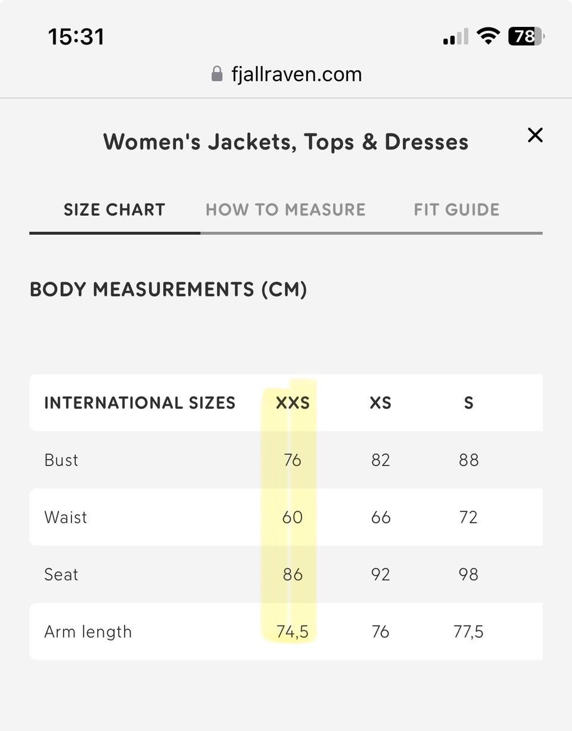Select the XXS size column header
Screen dimensions: 572x731
(293, 403)
